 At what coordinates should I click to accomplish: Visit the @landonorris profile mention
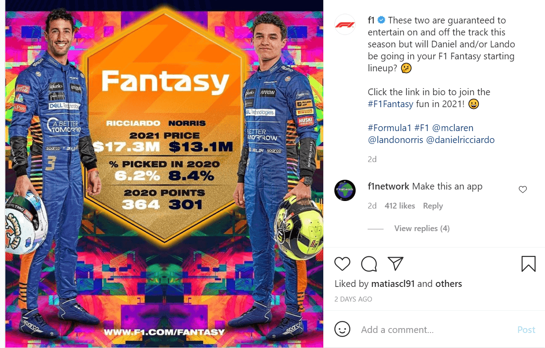[x=395, y=140]
